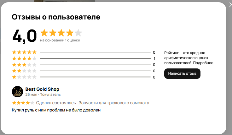Click the Best Gold Shop avatar icon
232x135 pixels.
tap(17, 92)
